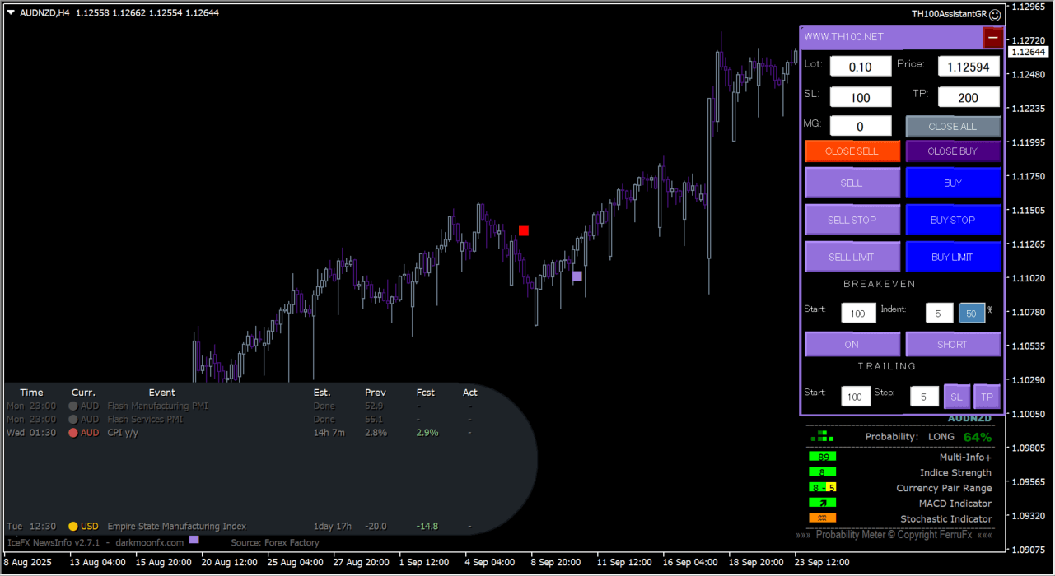Screen dimensions: 1055x576
Task: Click the red square marker on chart
Action: (524, 230)
